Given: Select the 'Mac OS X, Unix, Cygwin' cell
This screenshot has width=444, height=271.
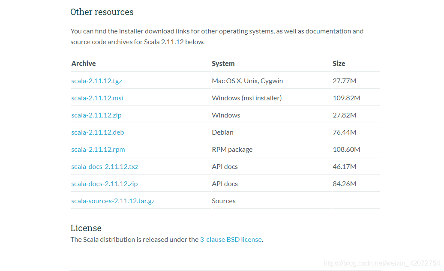Looking at the screenshot, I should coord(247,81).
